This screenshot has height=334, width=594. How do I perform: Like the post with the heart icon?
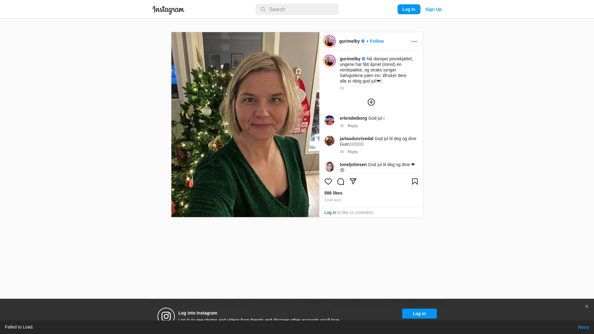point(328,182)
